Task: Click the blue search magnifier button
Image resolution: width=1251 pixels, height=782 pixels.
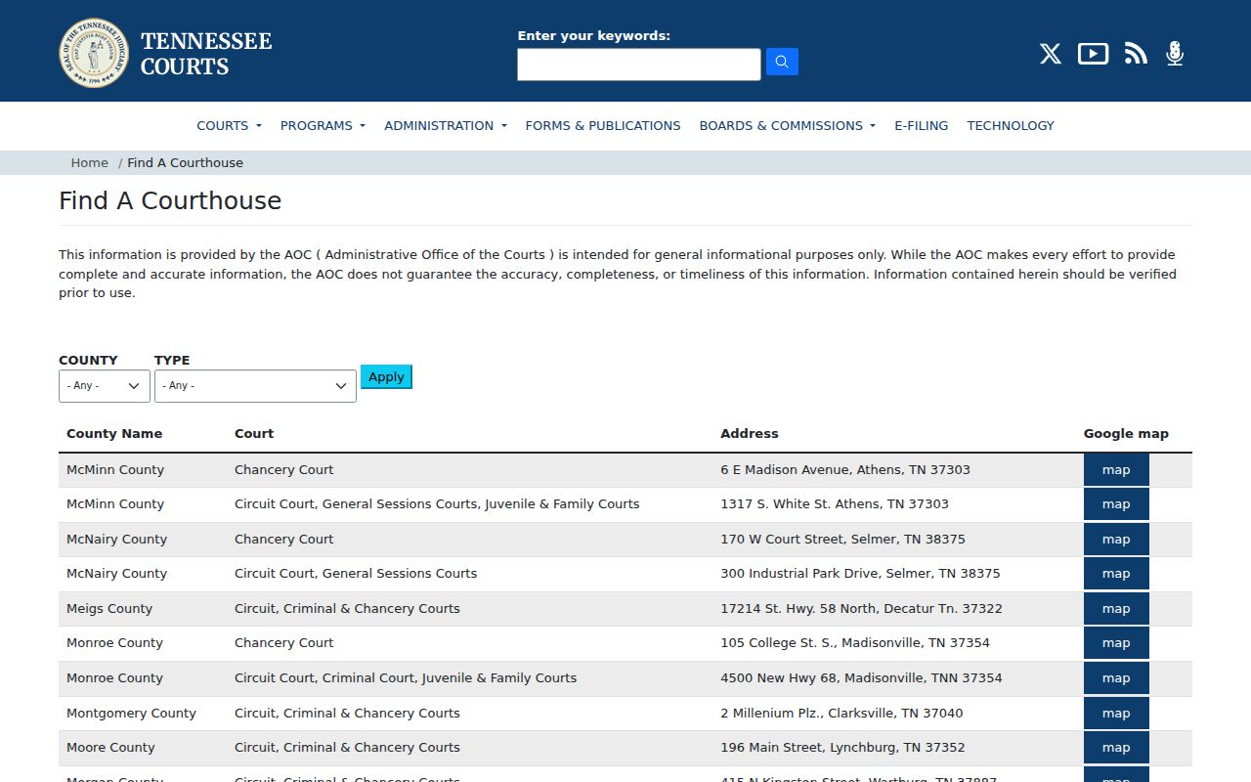Action: (782, 62)
